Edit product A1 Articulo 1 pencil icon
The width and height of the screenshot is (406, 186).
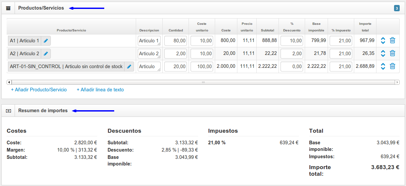(x=46, y=41)
